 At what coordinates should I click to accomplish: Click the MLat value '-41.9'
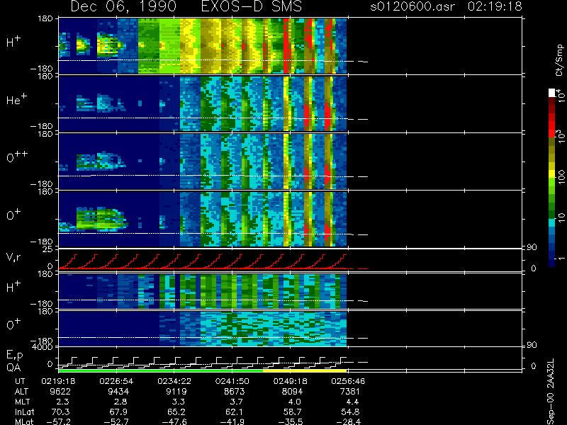click(x=232, y=421)
